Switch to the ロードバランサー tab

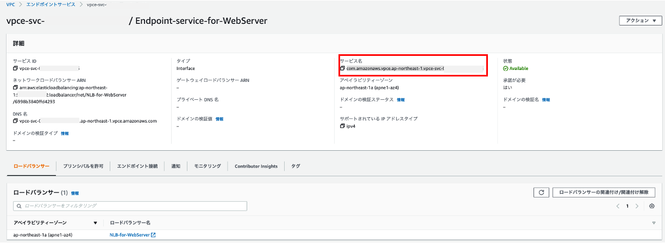(x=32, y=166)
